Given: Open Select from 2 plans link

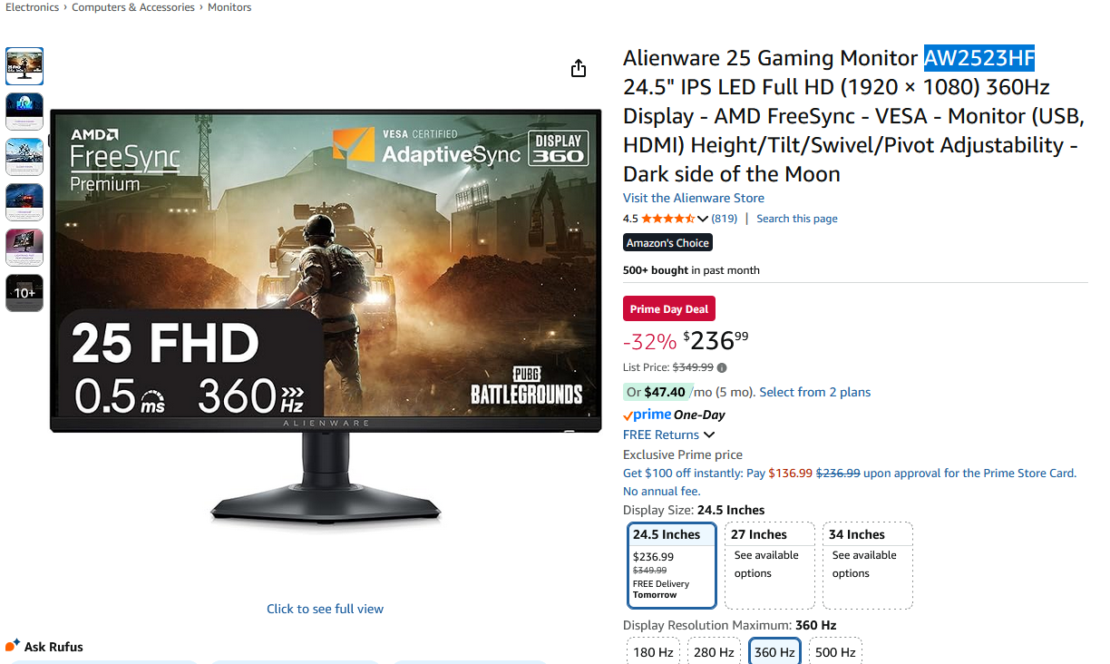Looking at the screenshot, I should [815, 392].
